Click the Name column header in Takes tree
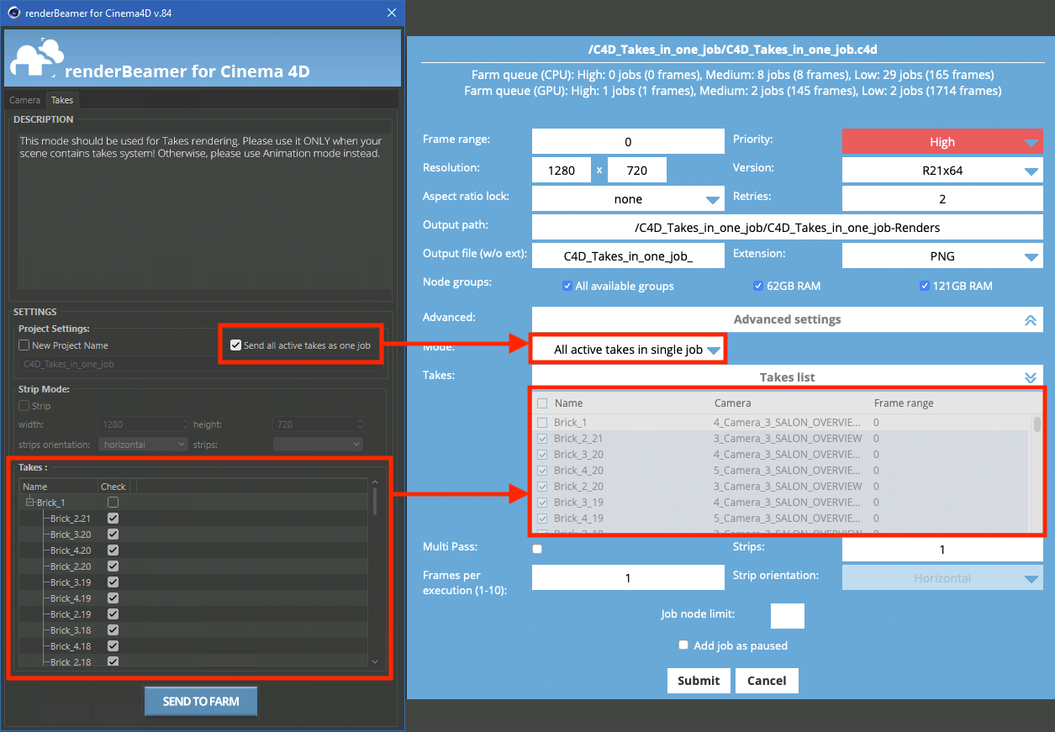 click(58, 487)
